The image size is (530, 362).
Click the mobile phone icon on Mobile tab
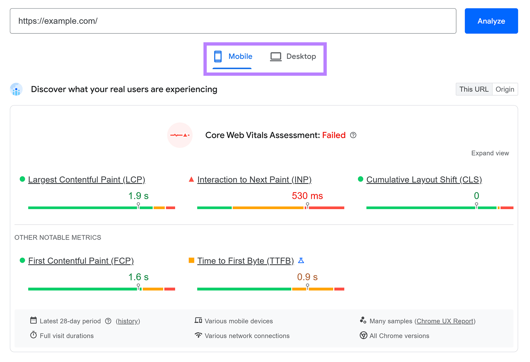pos(218,56)
